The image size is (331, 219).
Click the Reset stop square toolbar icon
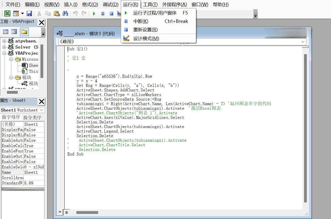tap(111, 13)
